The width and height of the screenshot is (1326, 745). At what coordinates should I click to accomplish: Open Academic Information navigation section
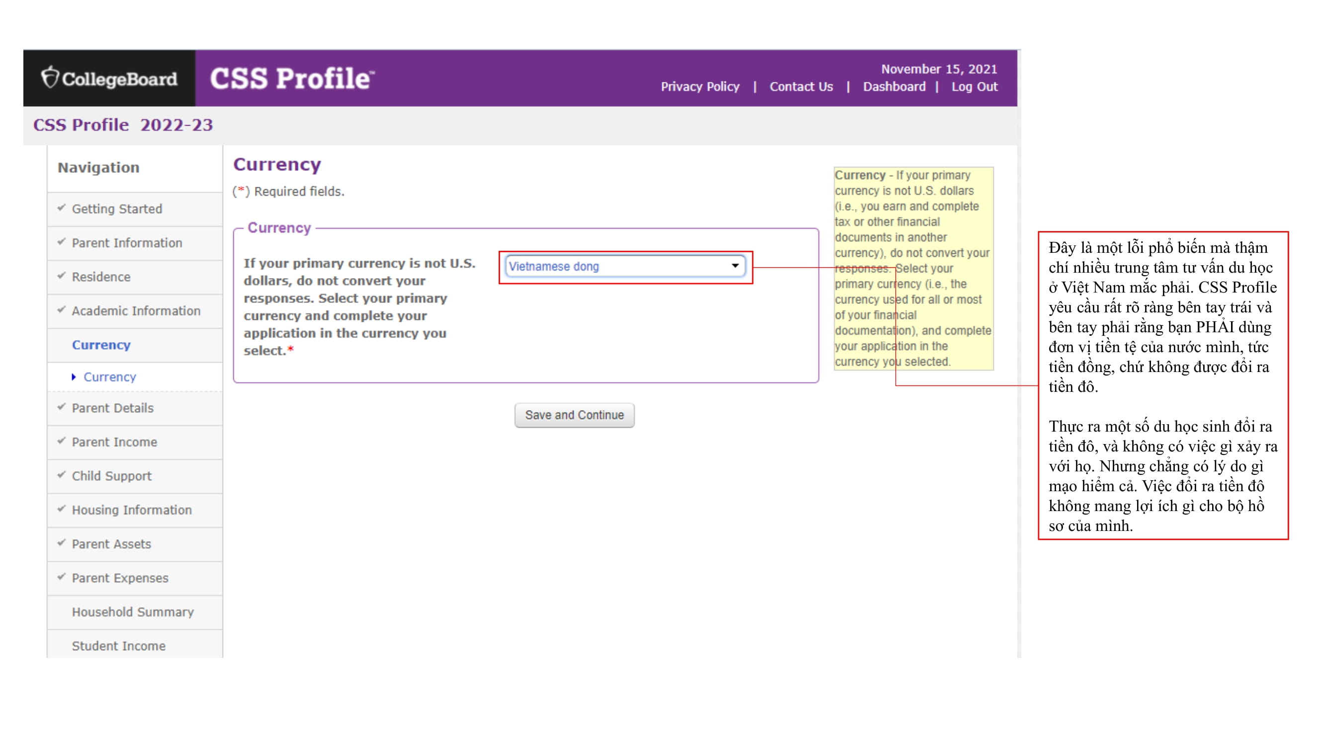point(136,311)
